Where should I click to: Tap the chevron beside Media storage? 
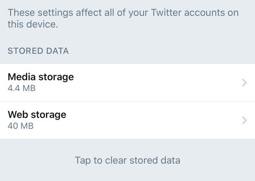pyautogui.click(x=245, y=82)
